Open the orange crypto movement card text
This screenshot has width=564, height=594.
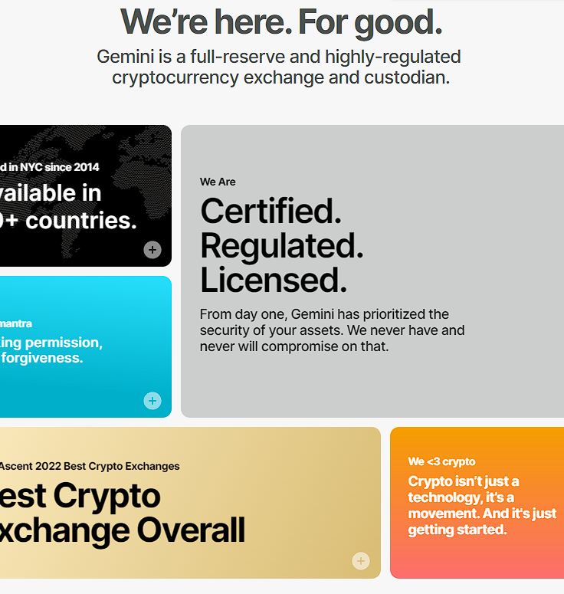(x=482, y=505)
